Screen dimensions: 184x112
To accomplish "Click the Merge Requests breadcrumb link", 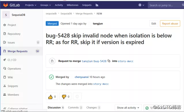I will 84,14.
